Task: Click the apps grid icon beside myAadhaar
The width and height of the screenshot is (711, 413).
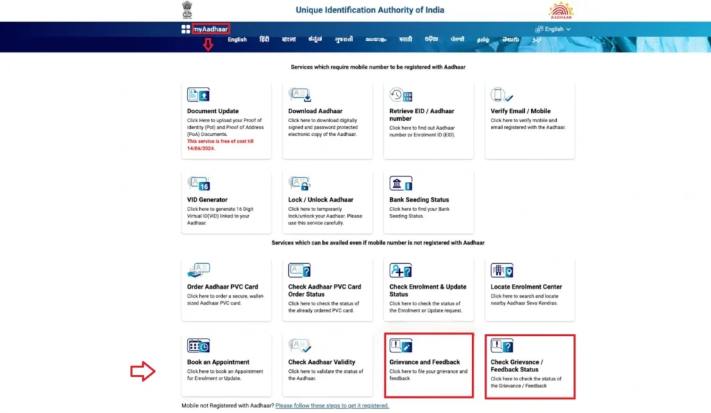Action: (185, 29)
